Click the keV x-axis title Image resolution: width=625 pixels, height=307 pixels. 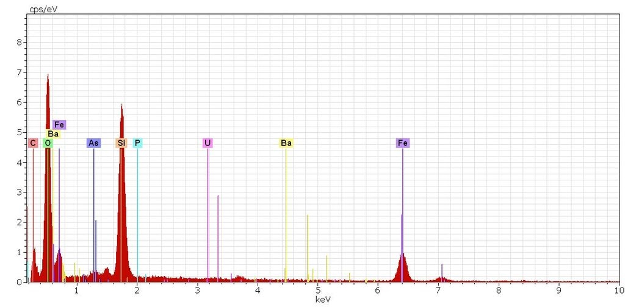[x=322, y=300]
